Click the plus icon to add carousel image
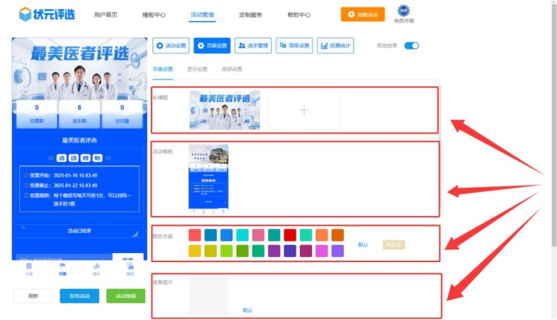Screen dimensions: 557x320 click(303, 110)
